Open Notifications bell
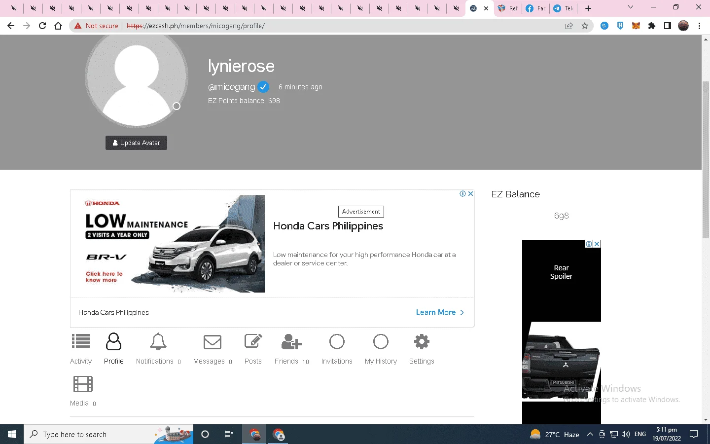710x444 pixels. point(158,341)
